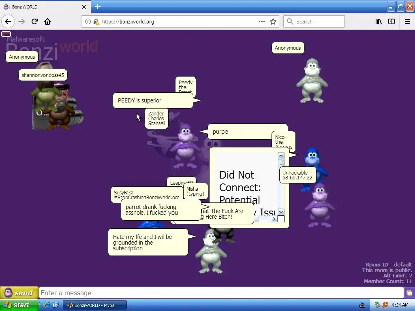
Task: Reload the BonziWORLD page
Action: 34,21
